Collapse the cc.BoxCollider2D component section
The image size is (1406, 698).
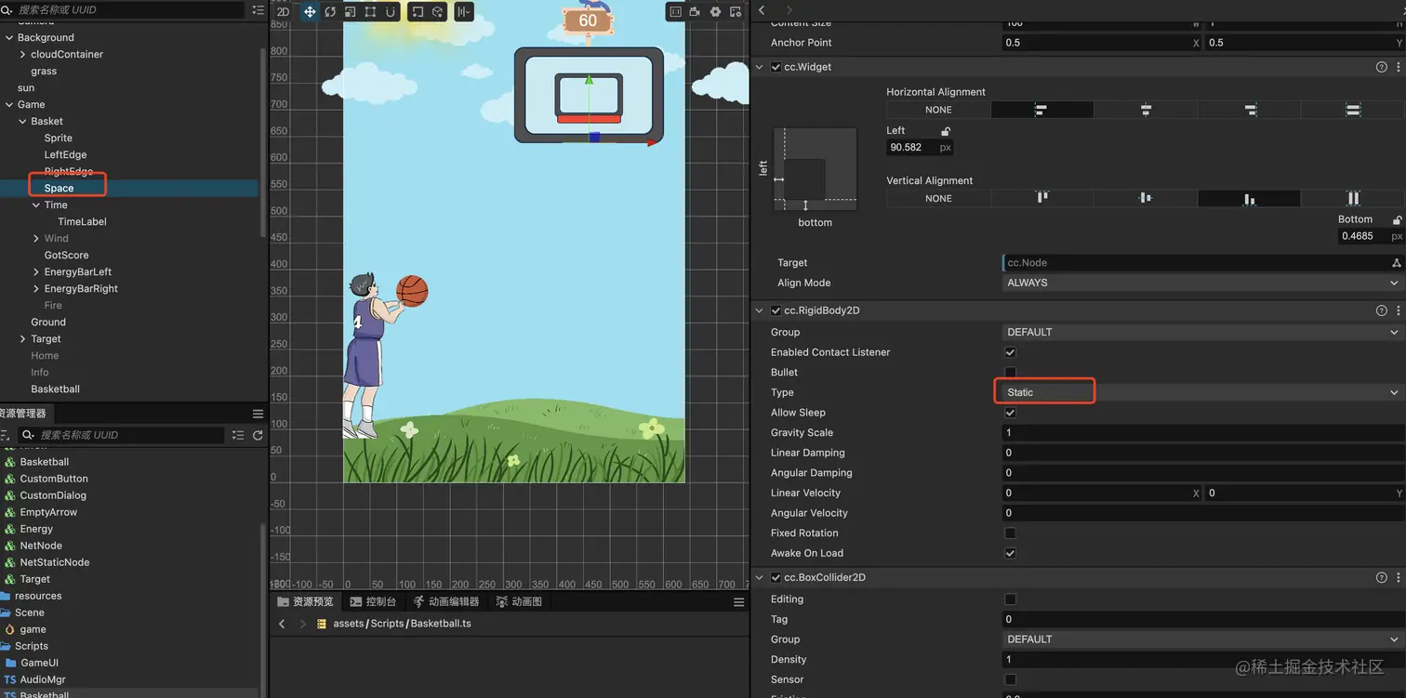point(761,577)
